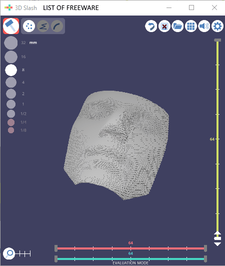The width and height of the screenshot is (225, 266).
Task: Mute sound with the speaker icon
Action: click(204, 26)
